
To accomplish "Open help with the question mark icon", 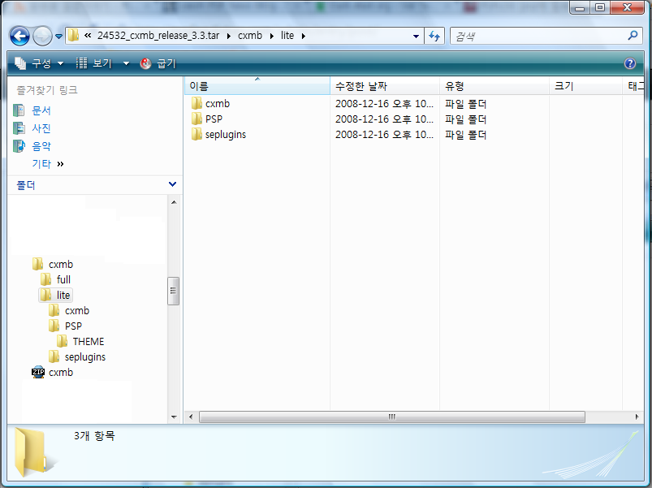I will tap(630, 63).
